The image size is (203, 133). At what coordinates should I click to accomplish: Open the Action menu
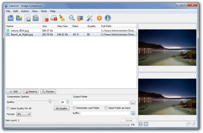(x=25, y=11)
